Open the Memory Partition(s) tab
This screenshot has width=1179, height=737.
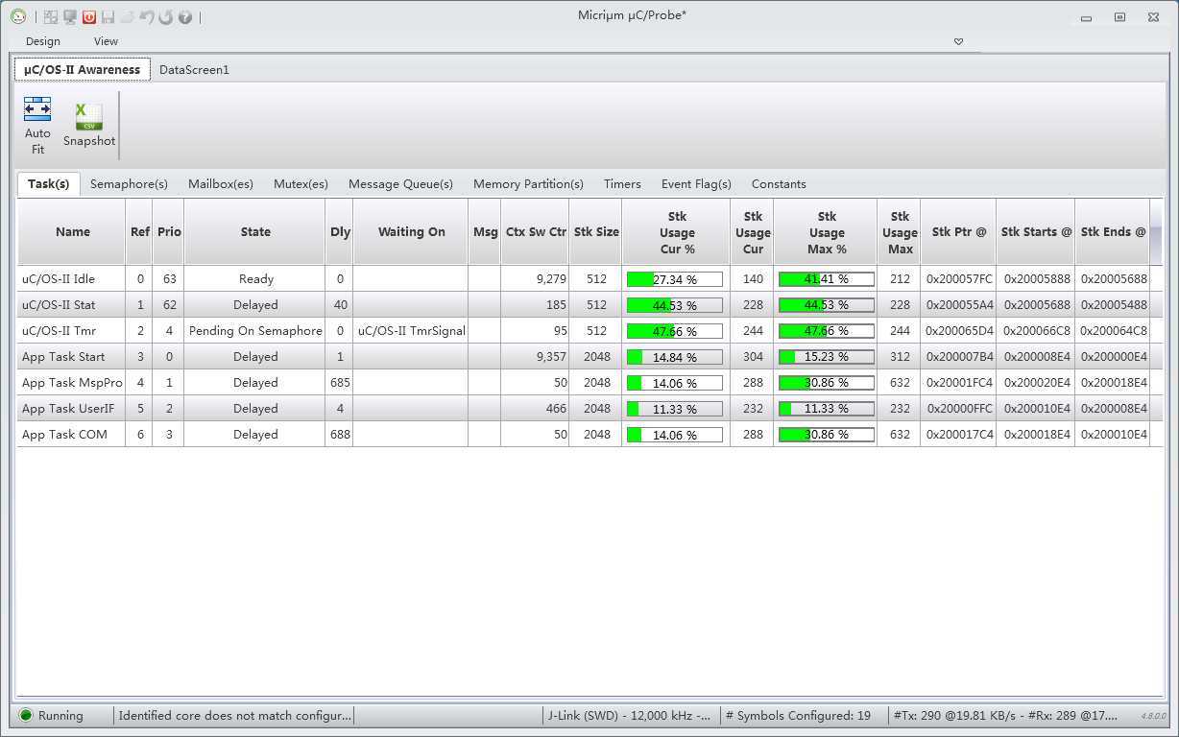528,183
